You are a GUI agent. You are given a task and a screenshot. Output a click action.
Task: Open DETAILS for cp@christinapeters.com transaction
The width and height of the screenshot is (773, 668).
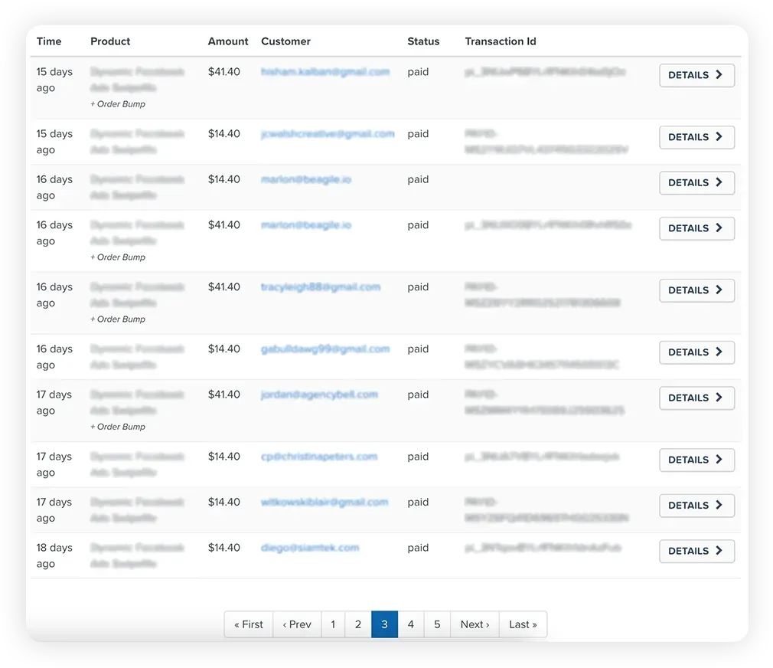click(x=696, y=460)
